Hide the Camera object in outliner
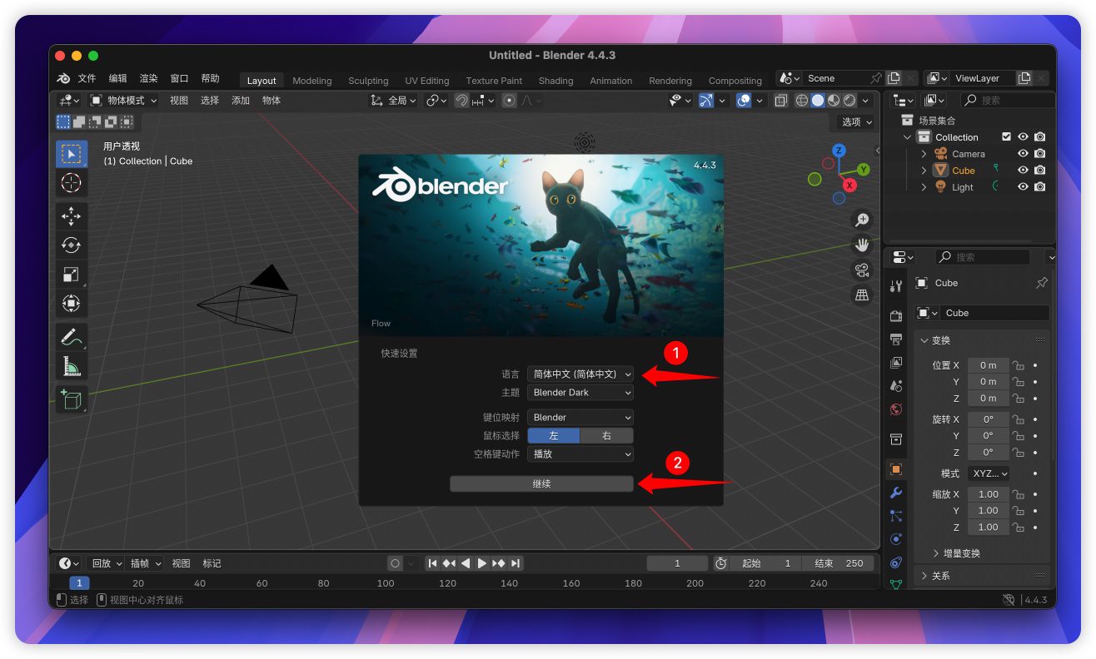The width and height of the screenshot is (1096, 659). 1023,154
